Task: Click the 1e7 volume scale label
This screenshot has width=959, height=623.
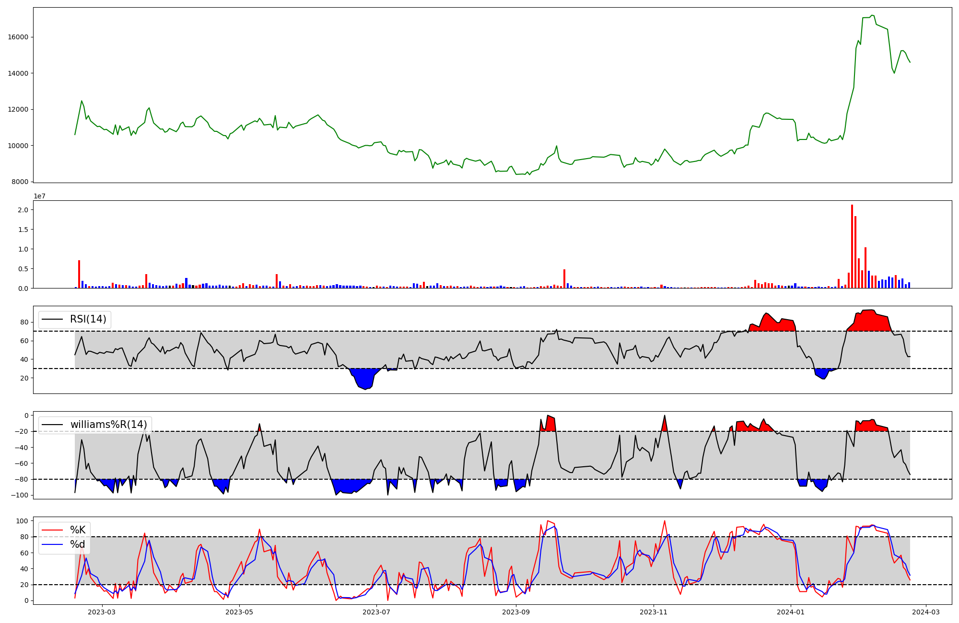Action: tap(40, 196)
